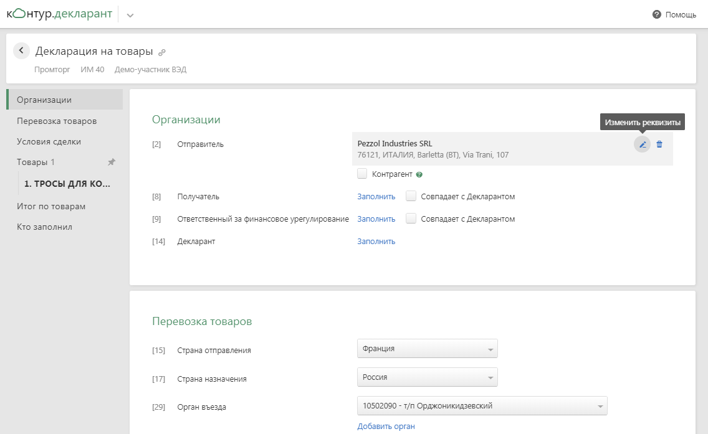
Task: Click the pin icon beside Товары
Action: click(x=112, y=162)
